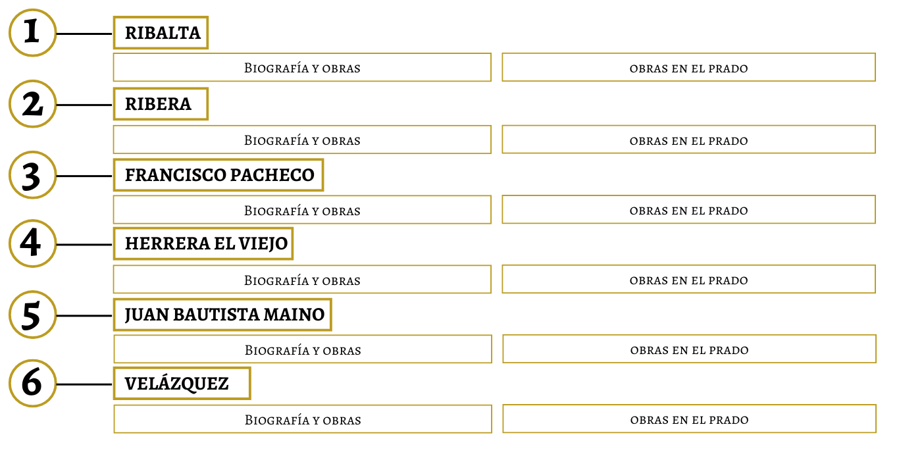Click the number 3 circle icon
Image resolution: width=899 pixels, height=458 pixels.
(x=32, y=175)
